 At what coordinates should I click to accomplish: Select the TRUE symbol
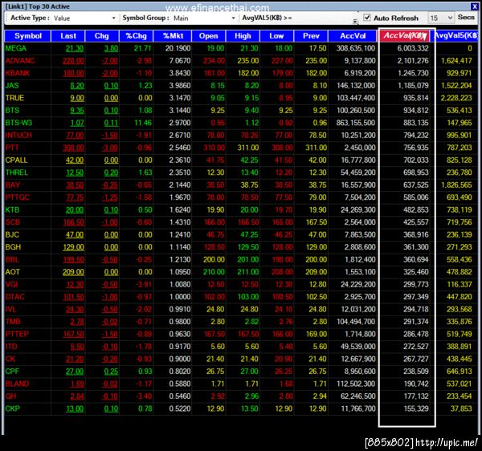point(14,98)
